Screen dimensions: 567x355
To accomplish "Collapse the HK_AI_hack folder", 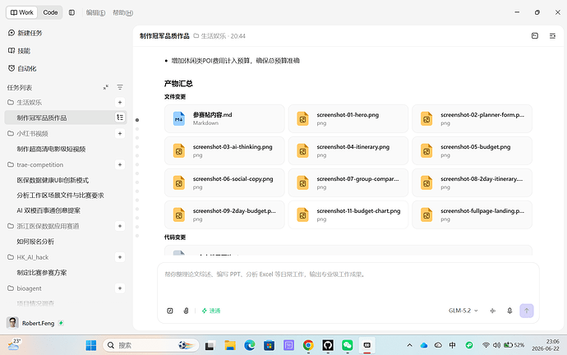I will [28, 257].
